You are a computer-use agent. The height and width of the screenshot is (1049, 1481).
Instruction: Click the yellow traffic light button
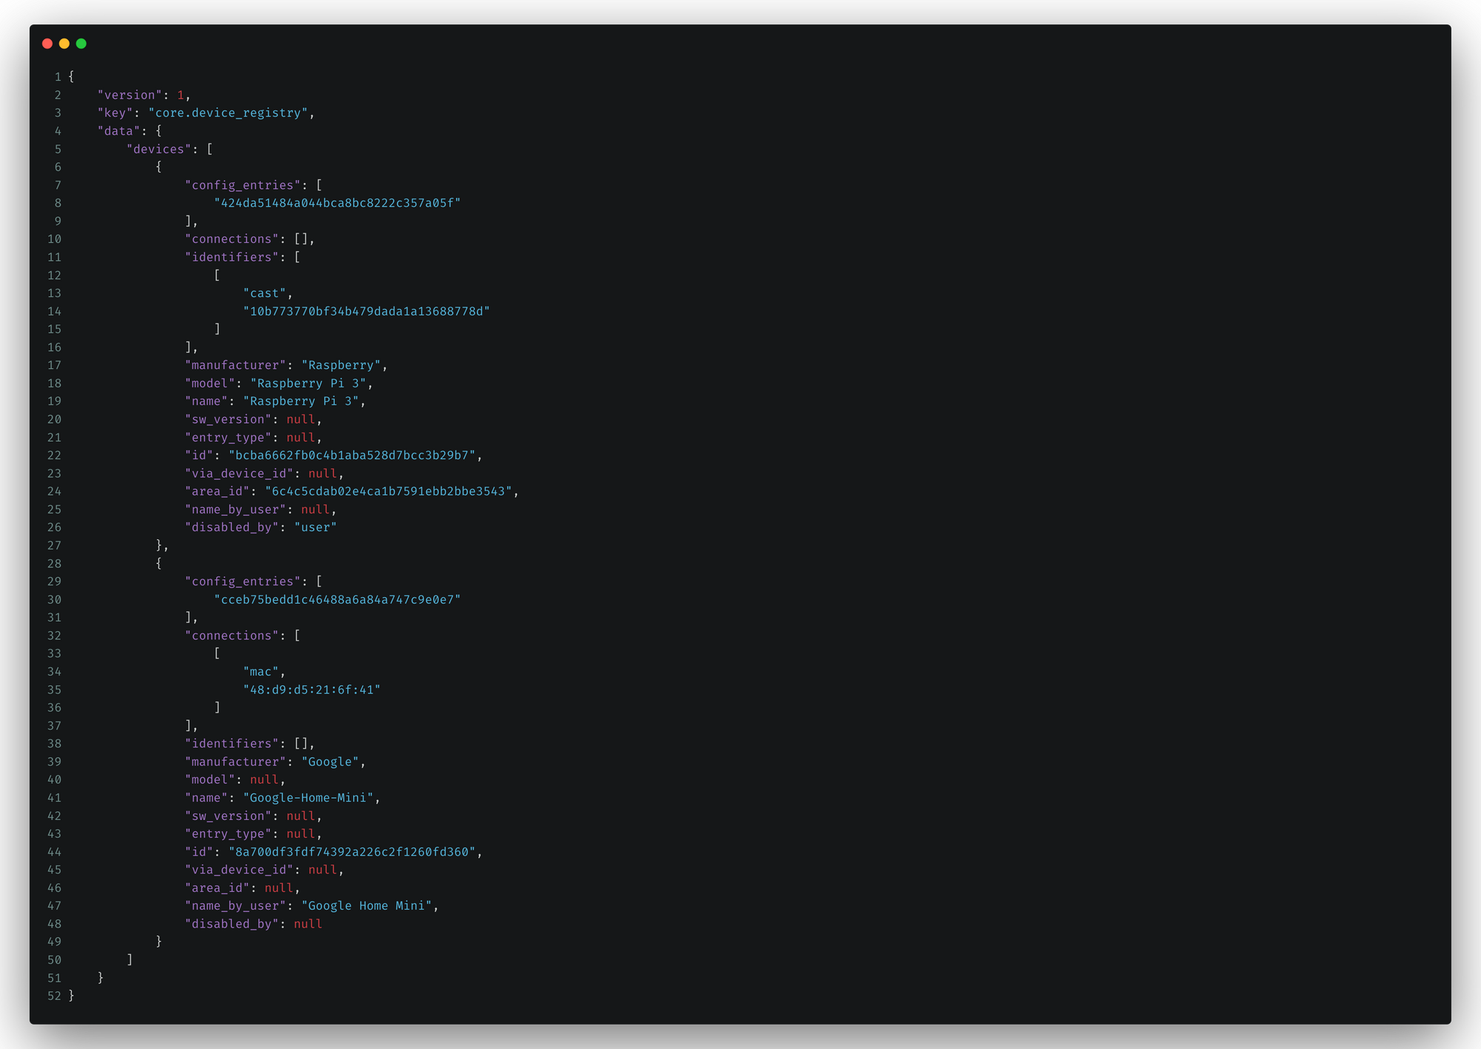point(65,43)
